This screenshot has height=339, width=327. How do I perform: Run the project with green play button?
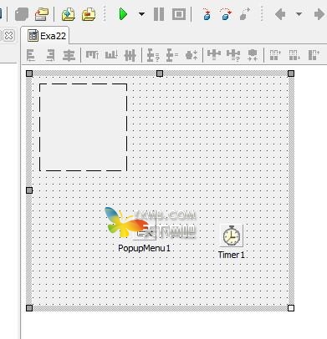pos(123,14)
